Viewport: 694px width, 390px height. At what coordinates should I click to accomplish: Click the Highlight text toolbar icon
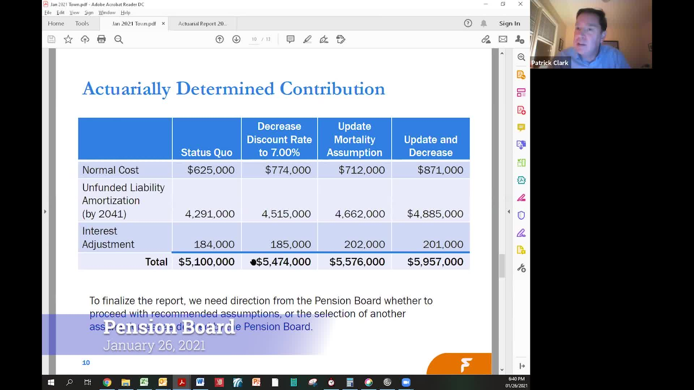[x=308, y=39]
